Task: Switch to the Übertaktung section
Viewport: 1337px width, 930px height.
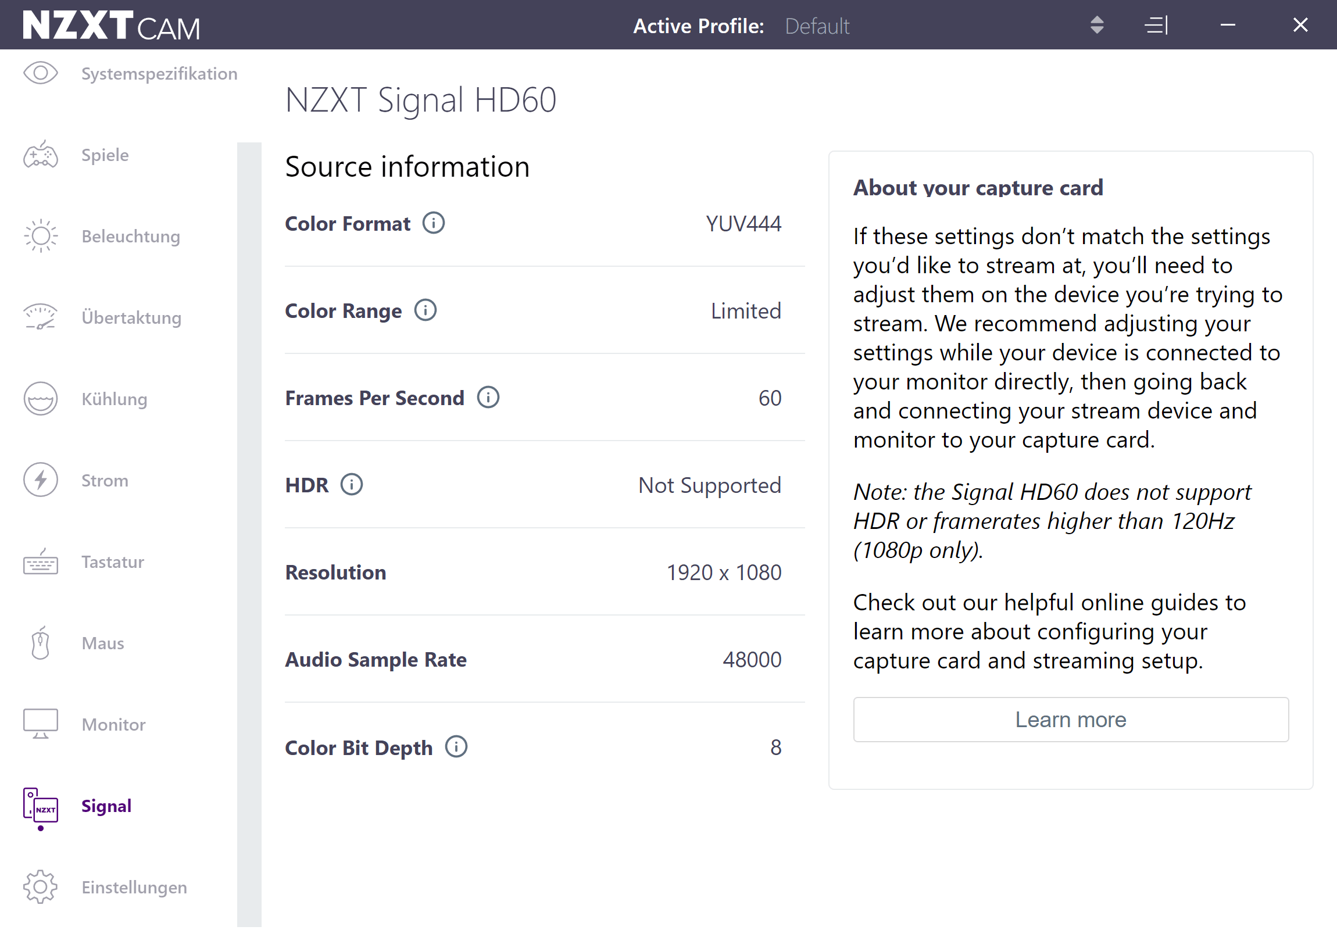Action: (131, 318)
